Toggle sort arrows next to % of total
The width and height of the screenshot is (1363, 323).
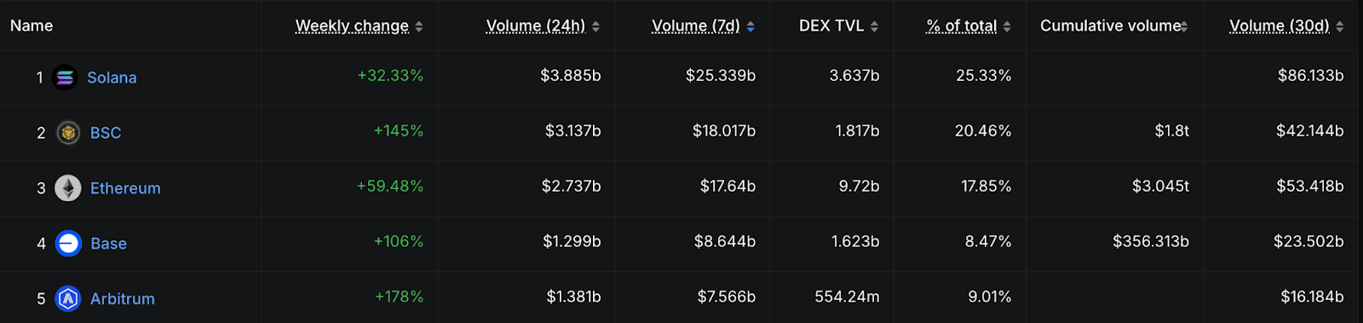pyautogui.click(x=1007, y=27)
